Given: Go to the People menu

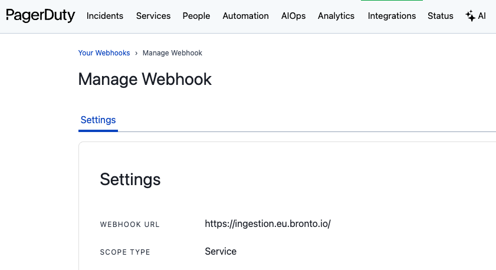Looking at the screenshot, I should pyautogui.click(x=196, y=16).
